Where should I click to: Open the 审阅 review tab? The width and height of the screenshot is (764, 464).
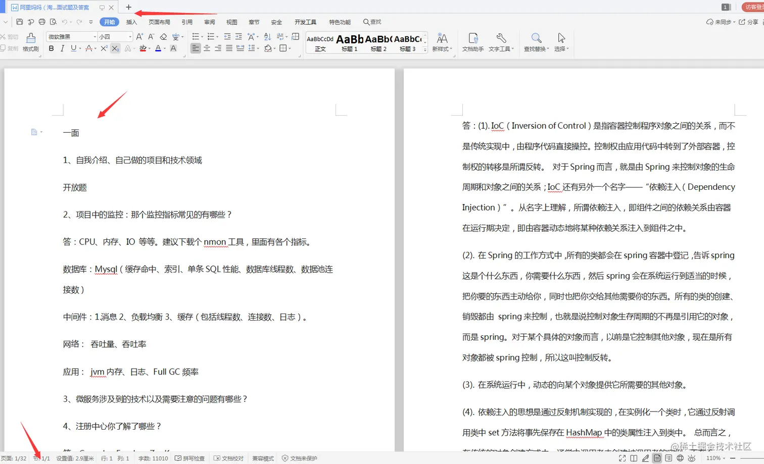[x=209, y=22]
